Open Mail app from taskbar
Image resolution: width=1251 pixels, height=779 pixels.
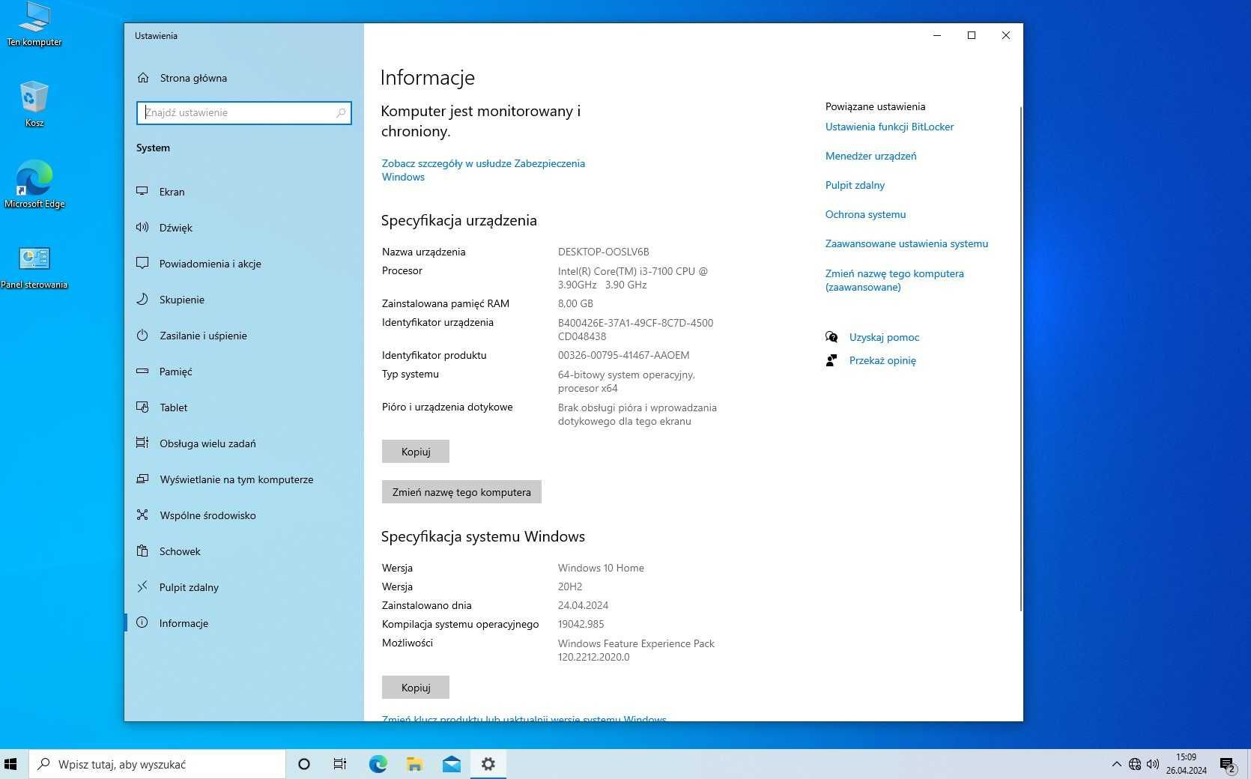(451, 764)
